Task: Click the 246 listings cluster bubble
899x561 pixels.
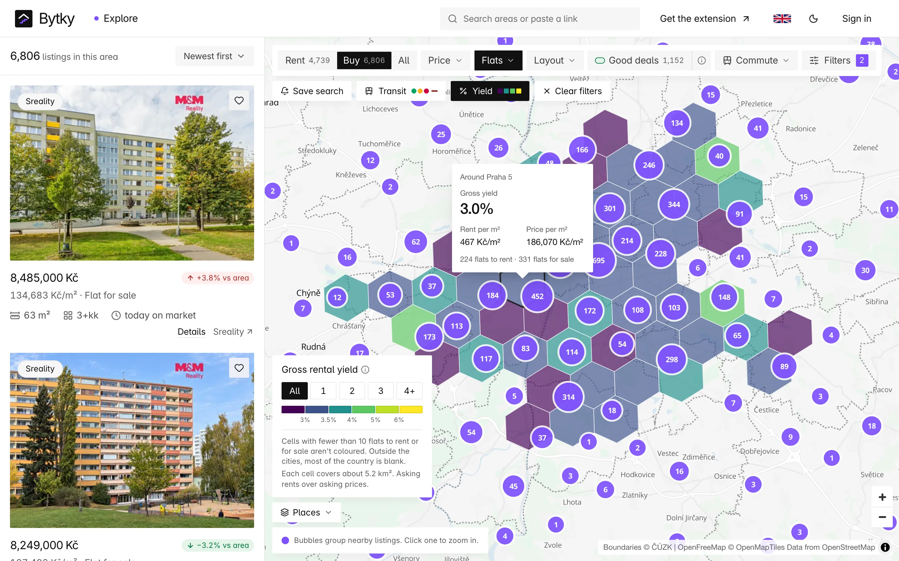Action: tap(649, 165)
